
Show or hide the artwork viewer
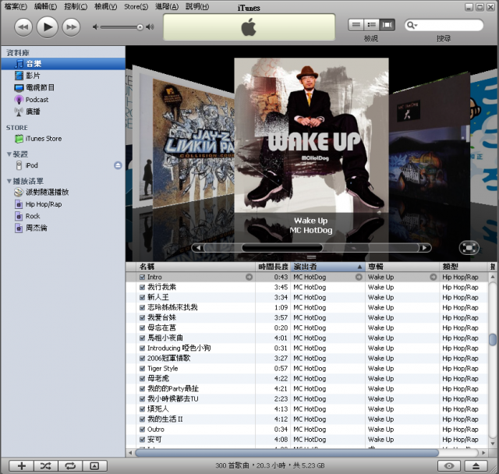(94, 466)
